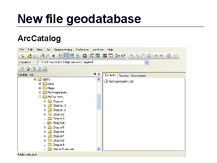The height and width of the screenshot is (163, 217).
Task: Expand the Chapter1 folder node
Action: (45, 101)
